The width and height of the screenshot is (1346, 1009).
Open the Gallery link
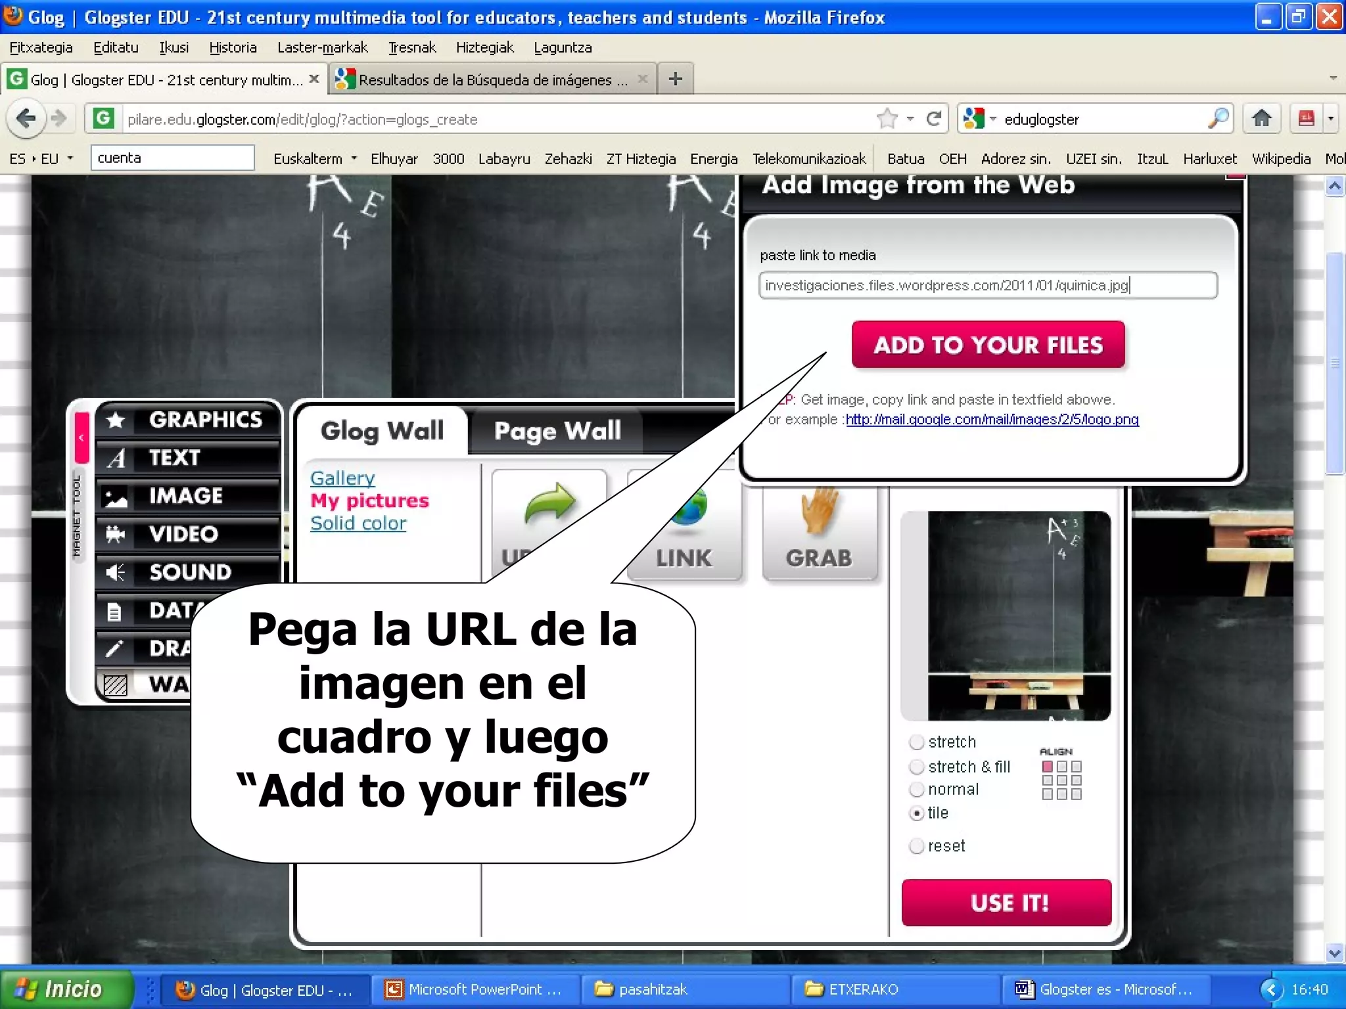[x=342, y=478]
